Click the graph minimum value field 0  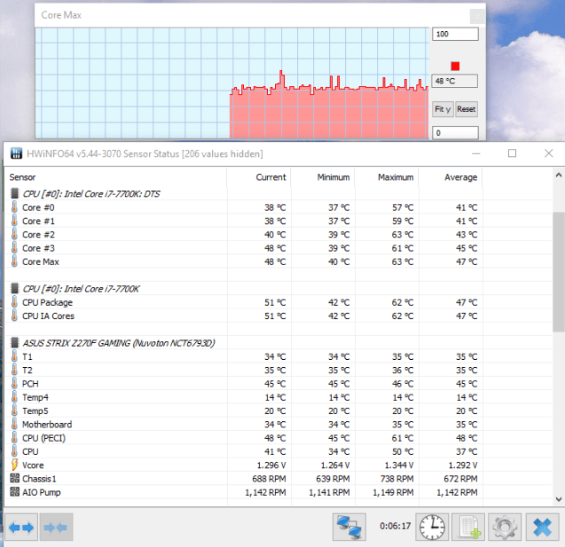pyautogui.click(x=455, y=133)
